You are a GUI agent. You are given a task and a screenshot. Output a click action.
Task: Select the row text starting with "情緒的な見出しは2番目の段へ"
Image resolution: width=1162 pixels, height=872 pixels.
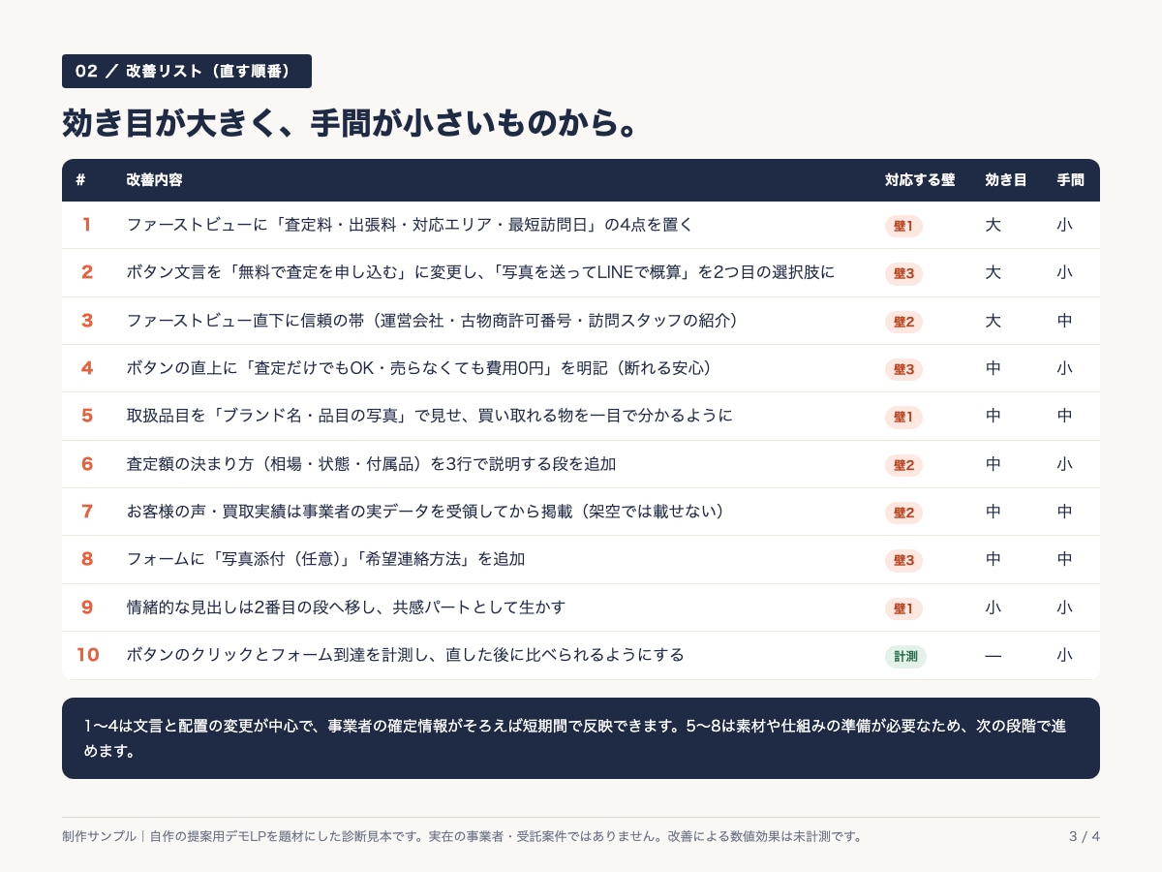[346, 607]
